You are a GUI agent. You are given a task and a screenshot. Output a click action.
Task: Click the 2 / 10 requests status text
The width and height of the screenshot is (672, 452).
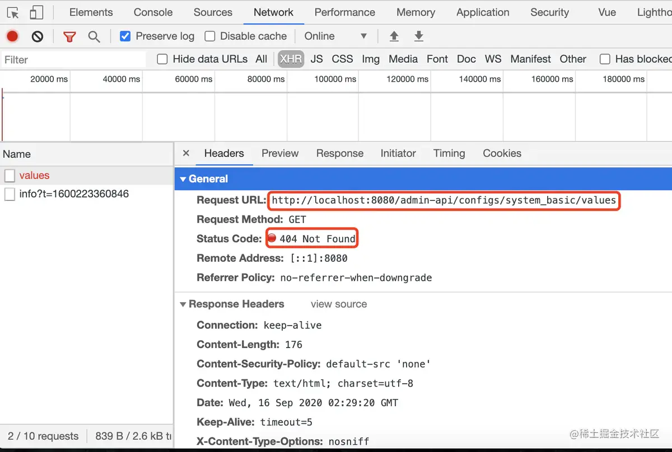point(43,436)
